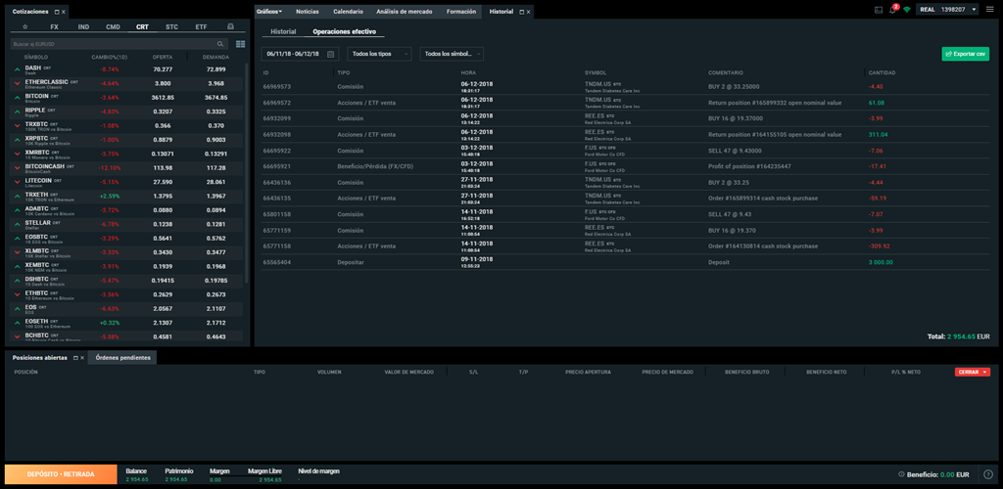
Task: Click the Margen Libre value in footer
Action: tap(270, 479)
